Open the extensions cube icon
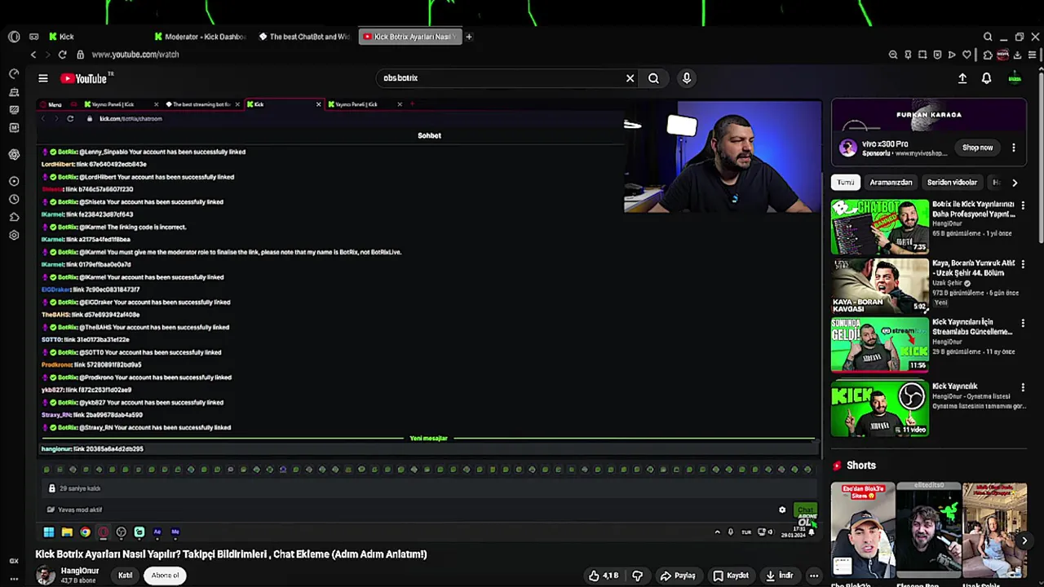The image size is (1044, 587). click(988, 55)
